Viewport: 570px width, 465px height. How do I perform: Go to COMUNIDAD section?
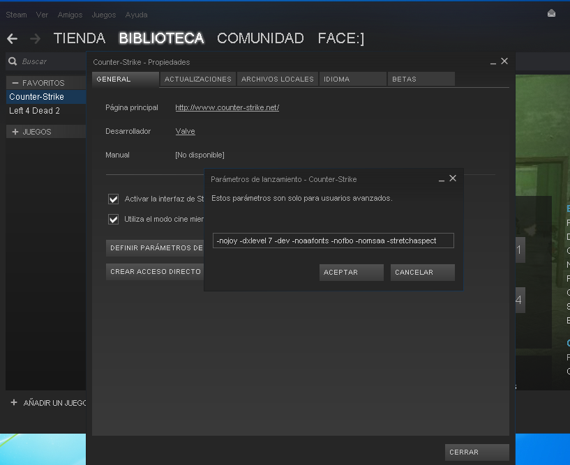pos(260,38)
